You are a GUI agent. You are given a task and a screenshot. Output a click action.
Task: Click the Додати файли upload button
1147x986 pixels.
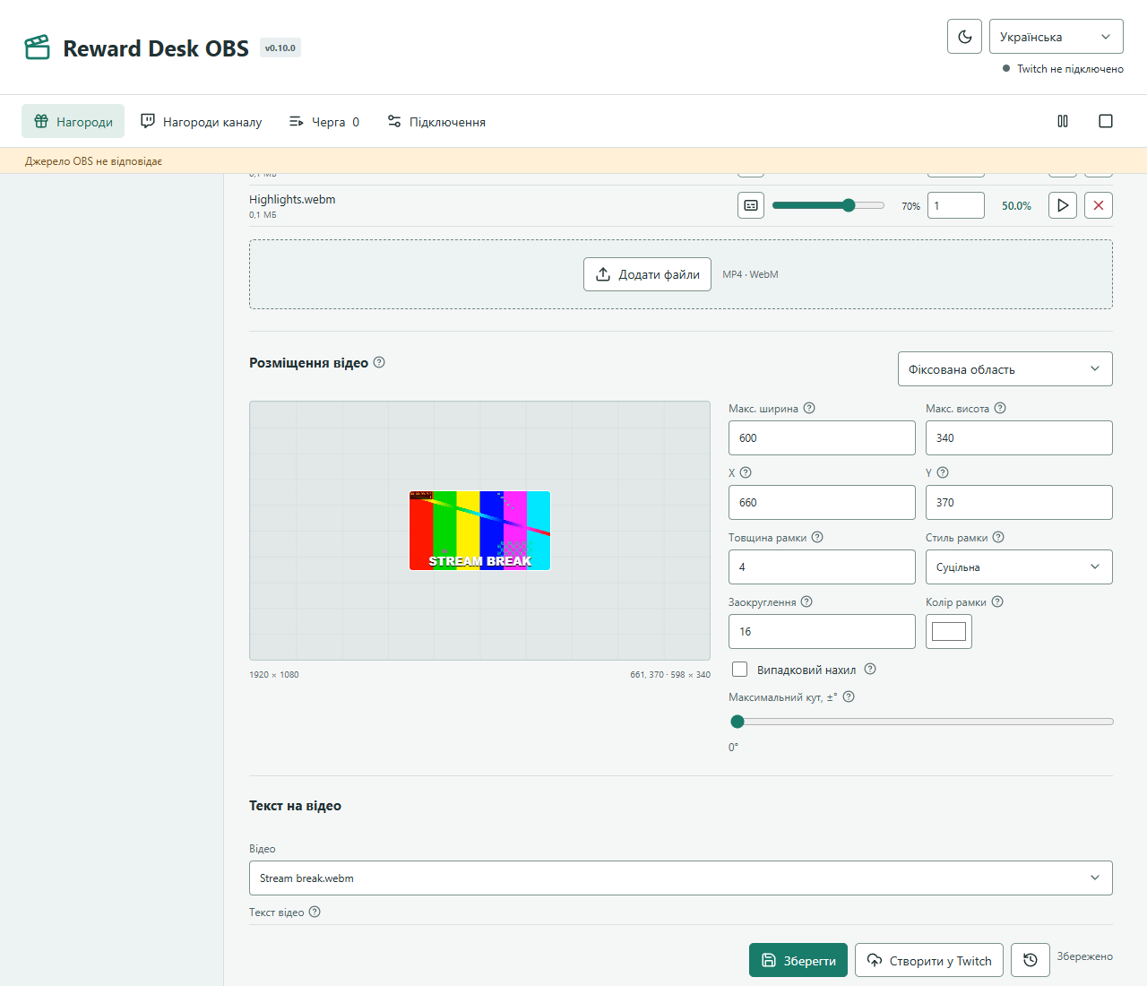(647, 274)
